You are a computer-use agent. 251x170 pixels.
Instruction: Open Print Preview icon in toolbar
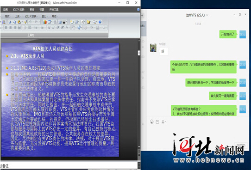pyautogui.click(x=4, y=22)
